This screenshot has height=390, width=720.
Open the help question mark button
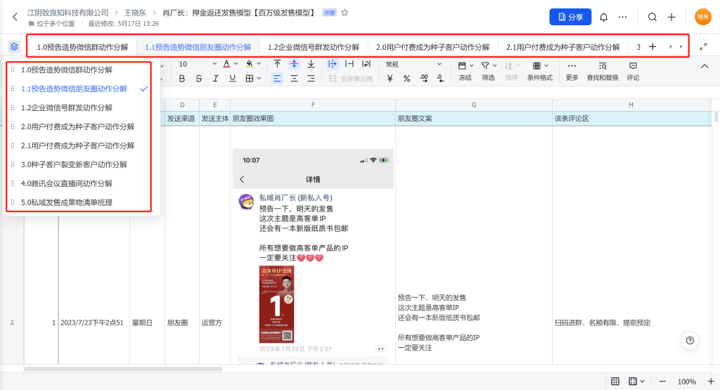pos(690,340)
